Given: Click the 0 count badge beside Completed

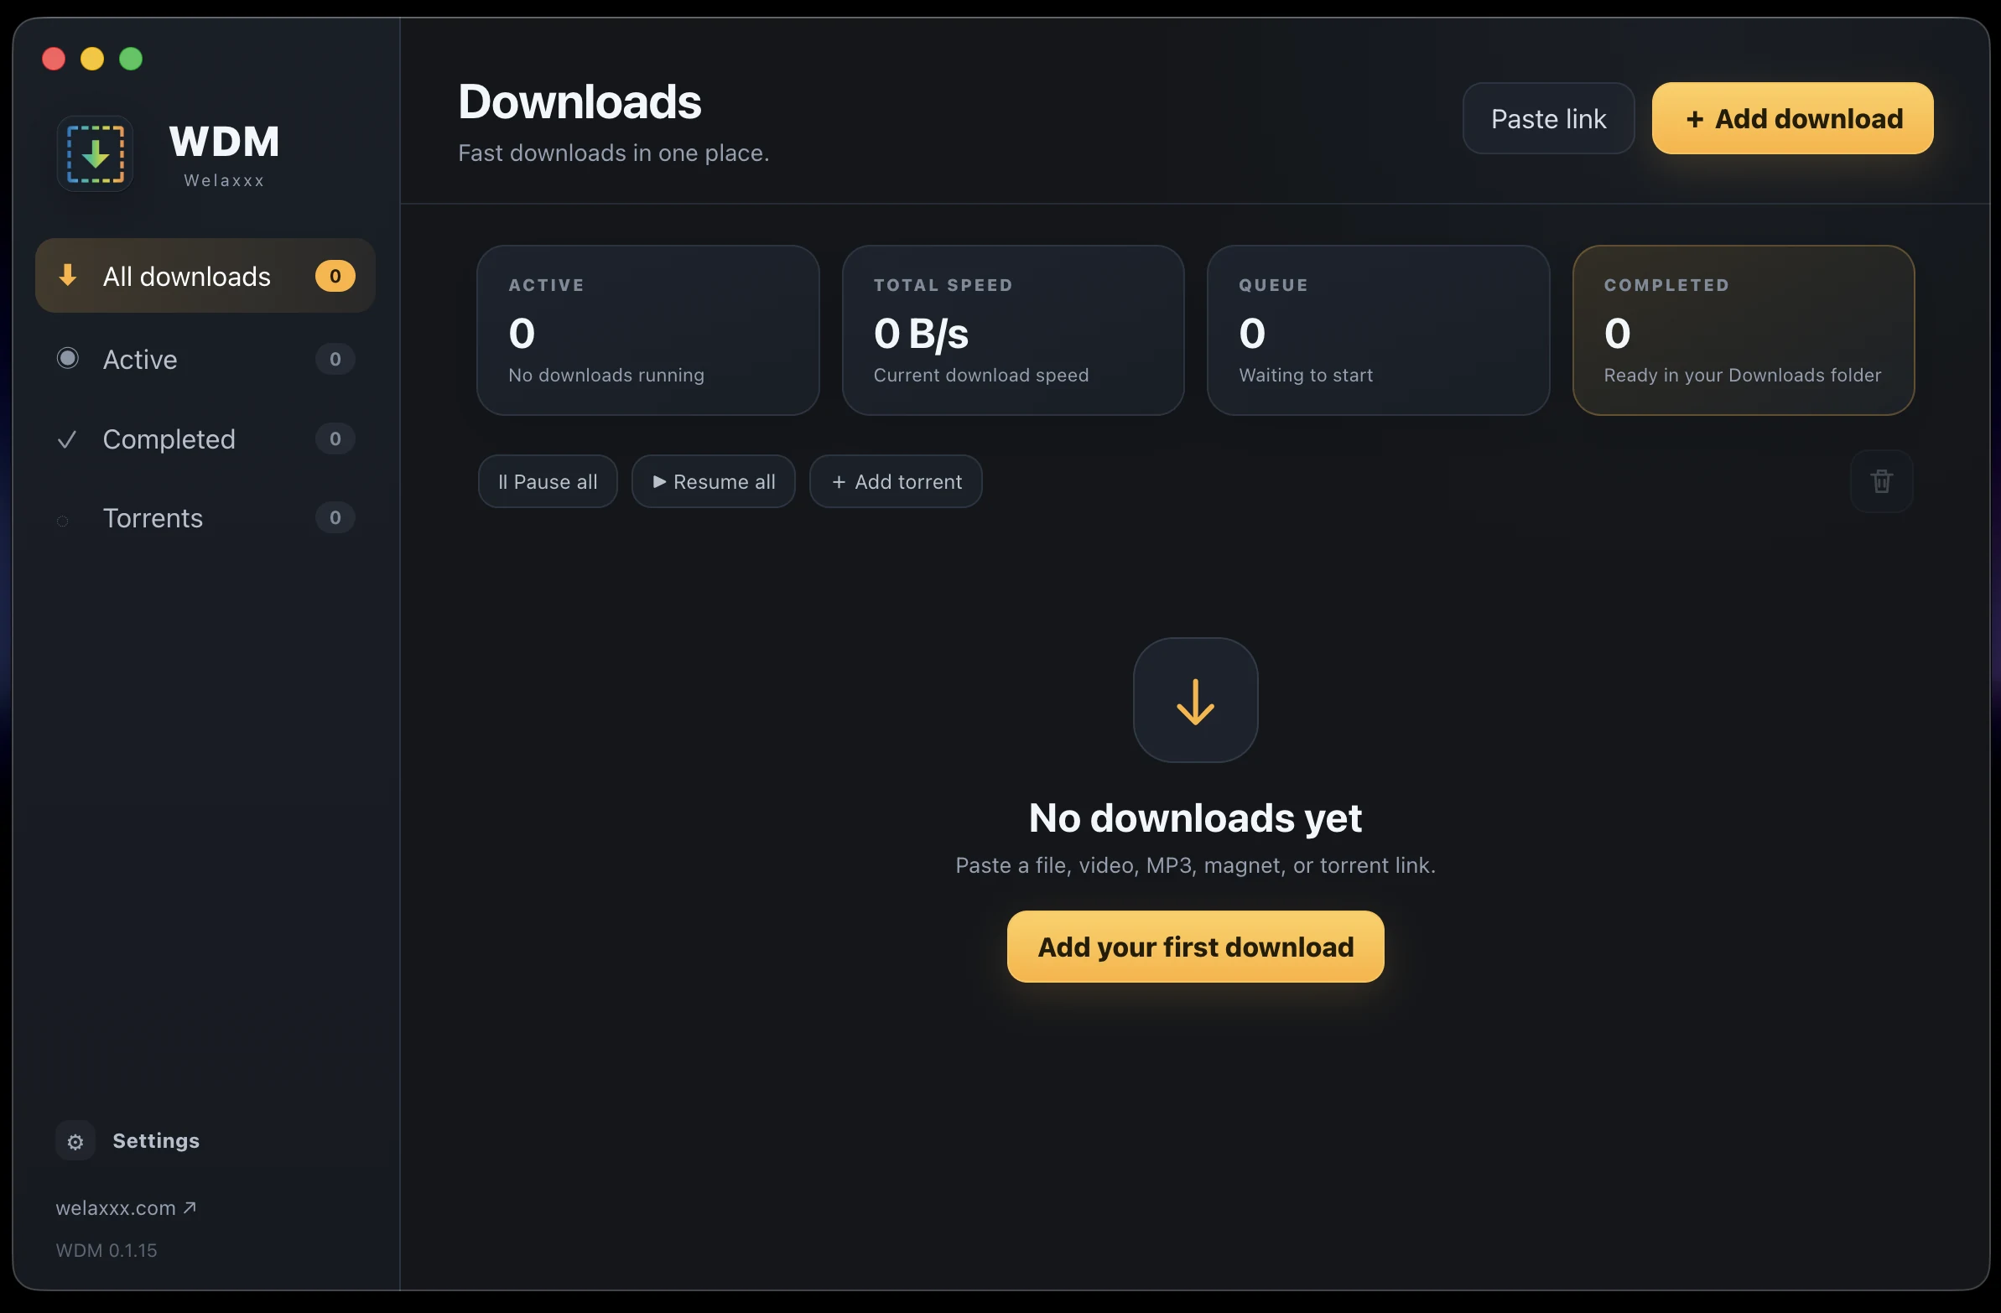Looking at the screenshot, I should point(335,439).
